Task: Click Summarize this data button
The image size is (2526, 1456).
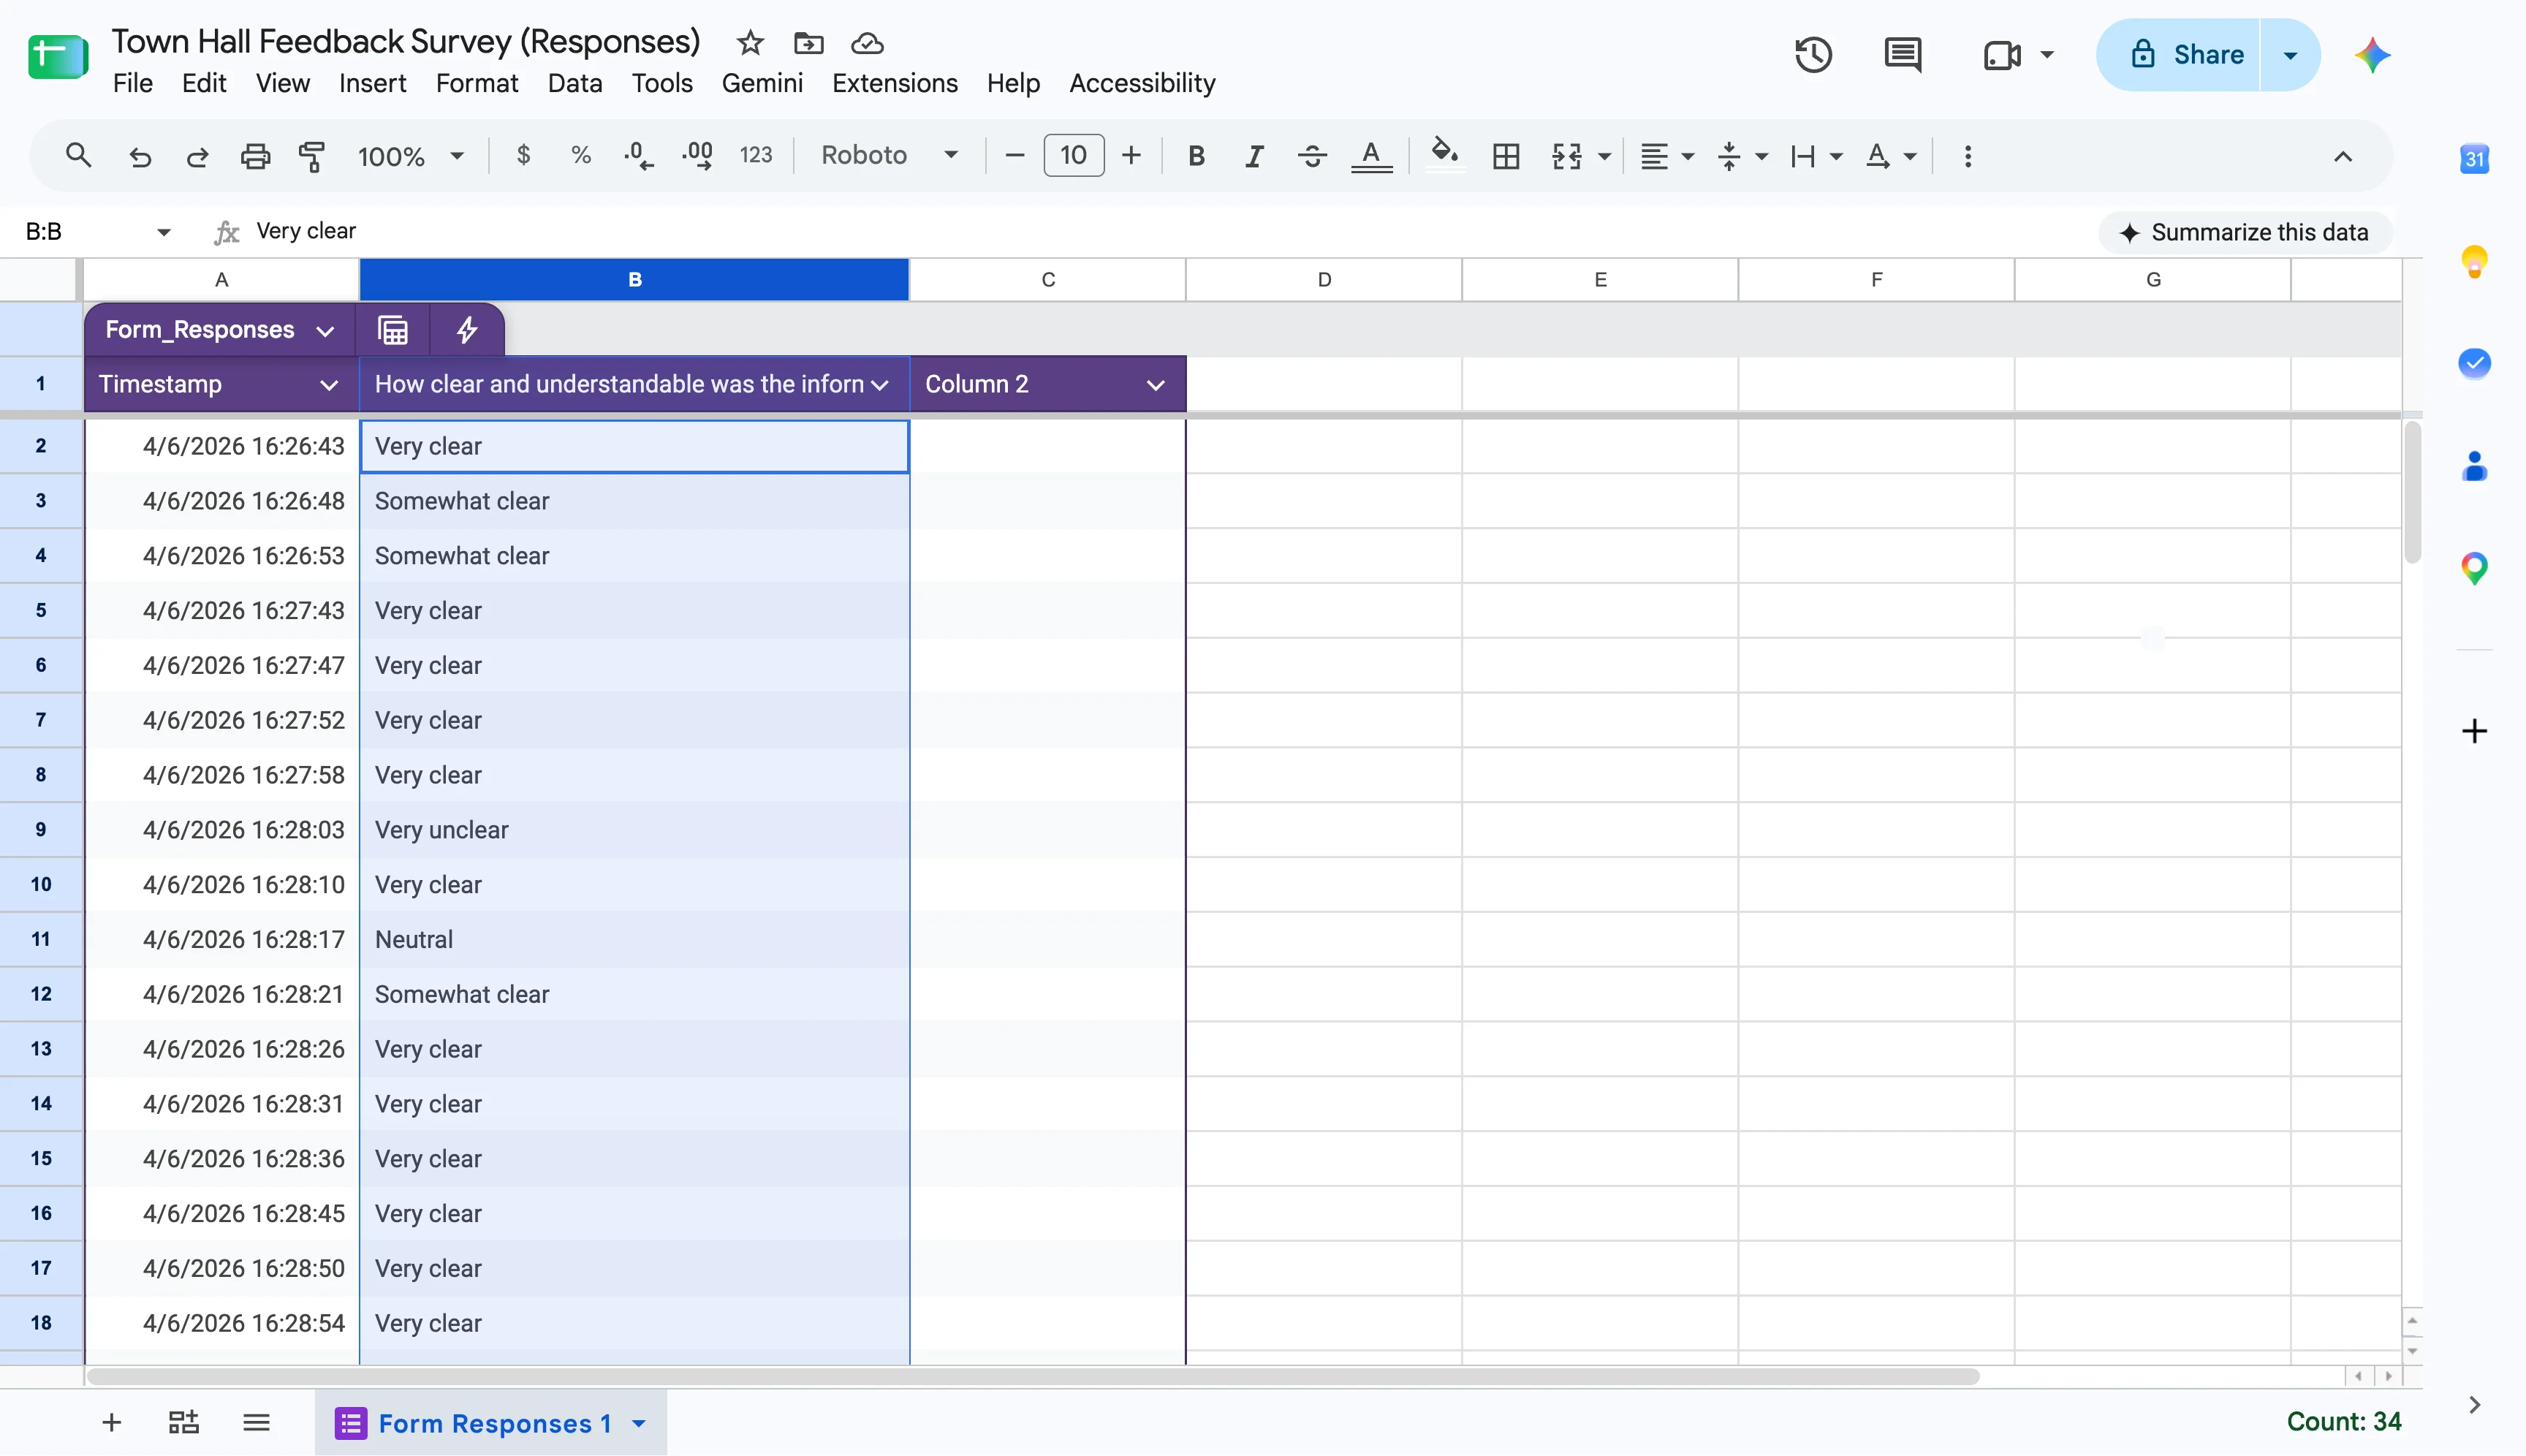Action: (2244, 232)
